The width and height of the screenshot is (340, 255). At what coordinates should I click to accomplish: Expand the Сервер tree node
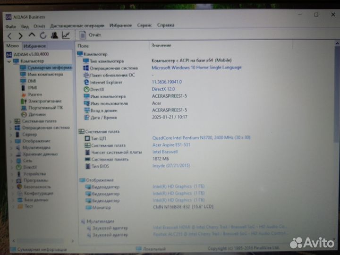(11, 135)
